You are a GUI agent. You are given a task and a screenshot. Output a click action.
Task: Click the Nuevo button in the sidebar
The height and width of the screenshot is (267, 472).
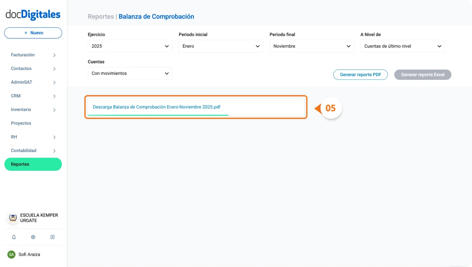pos(33,33)
